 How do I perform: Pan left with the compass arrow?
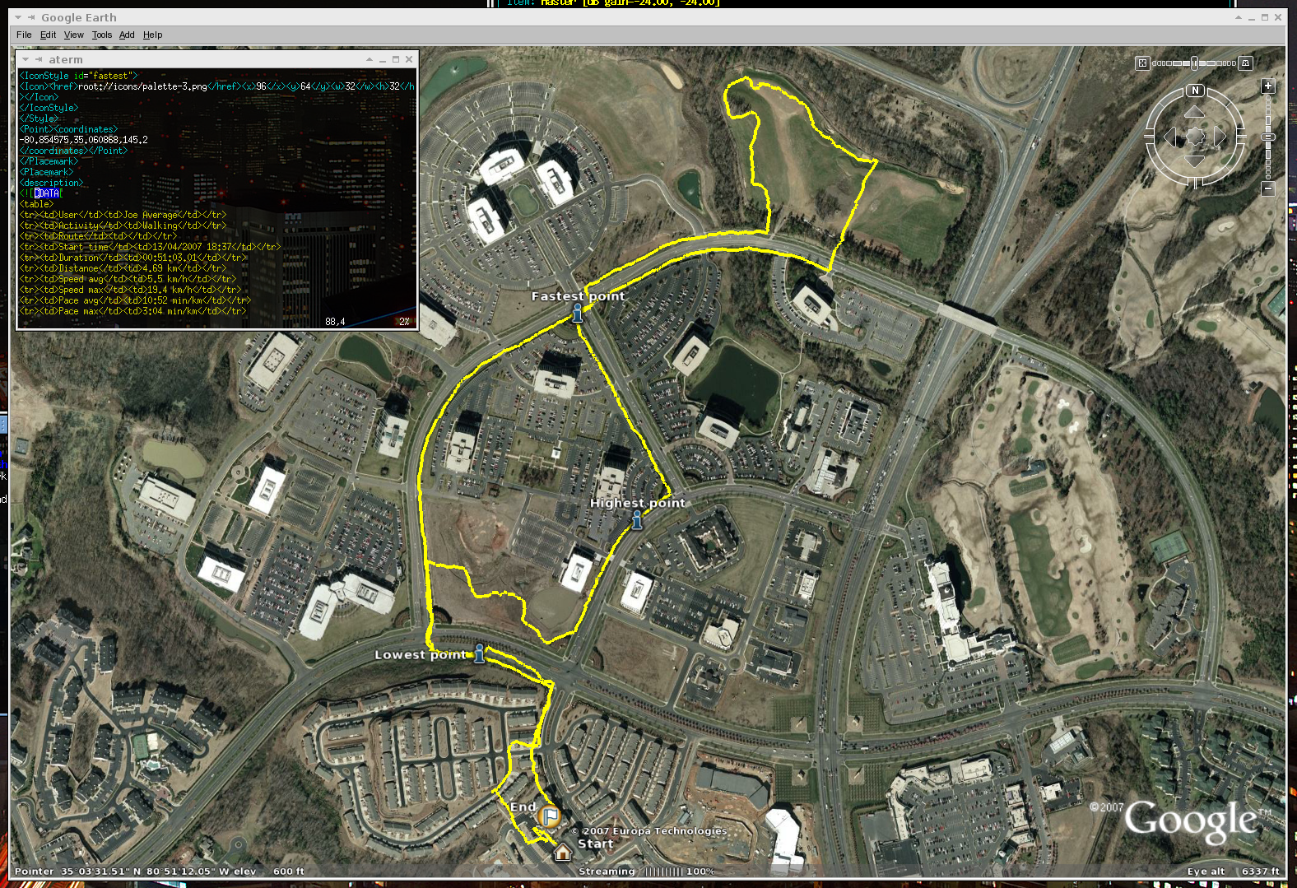[x=1170, y=137]
